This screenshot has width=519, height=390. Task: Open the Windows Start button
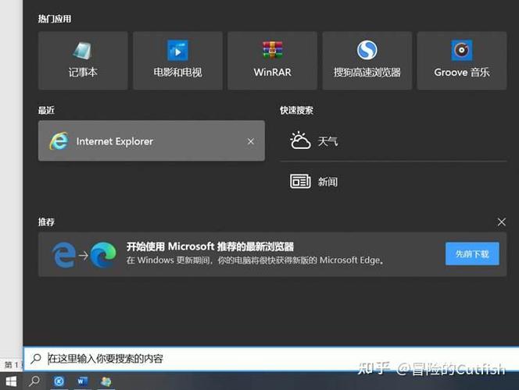pyautogui.click(x=11, y=381)
